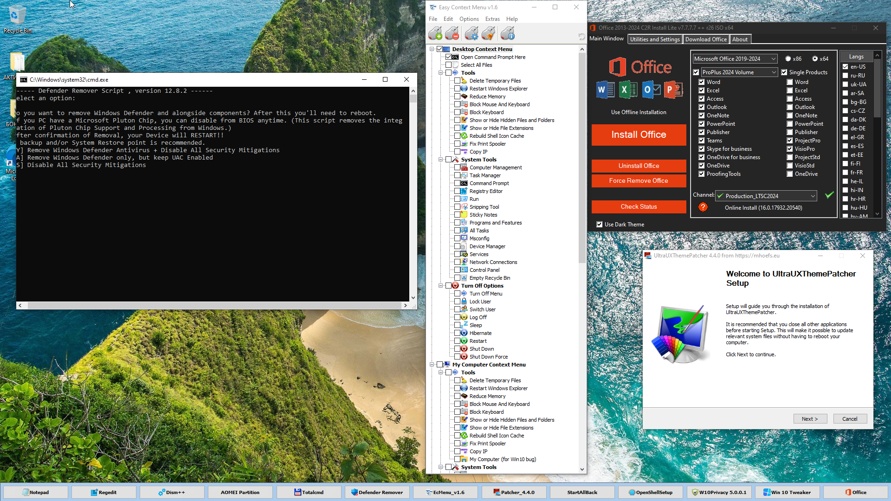The image size is (891, 501).
Task: Open the Microsoft Office 2019-2024 version dropdown
Action: point(735,59)
